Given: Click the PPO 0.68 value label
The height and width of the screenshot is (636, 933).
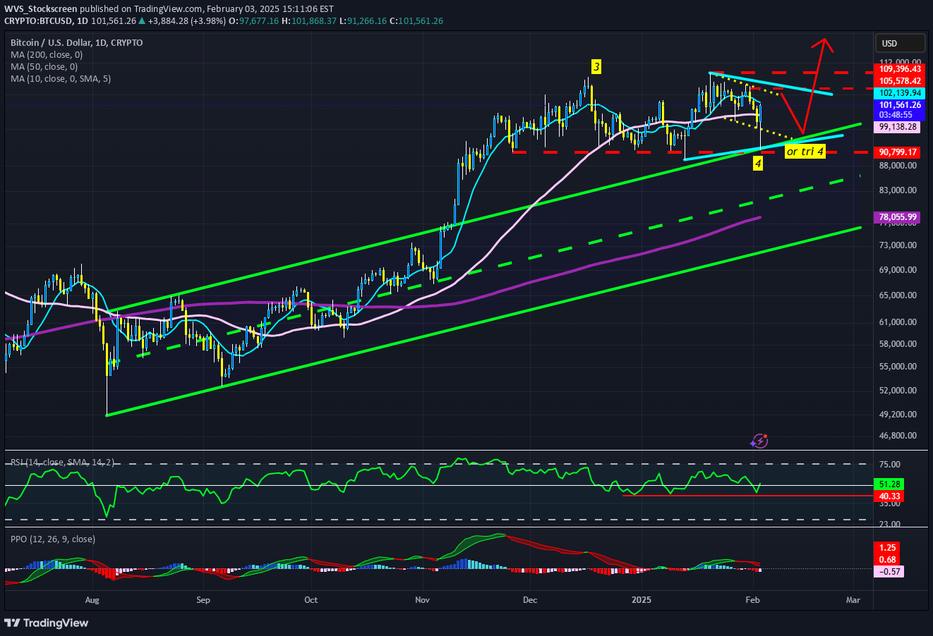Looking at the screenshot, I should [x=889, y=559].
